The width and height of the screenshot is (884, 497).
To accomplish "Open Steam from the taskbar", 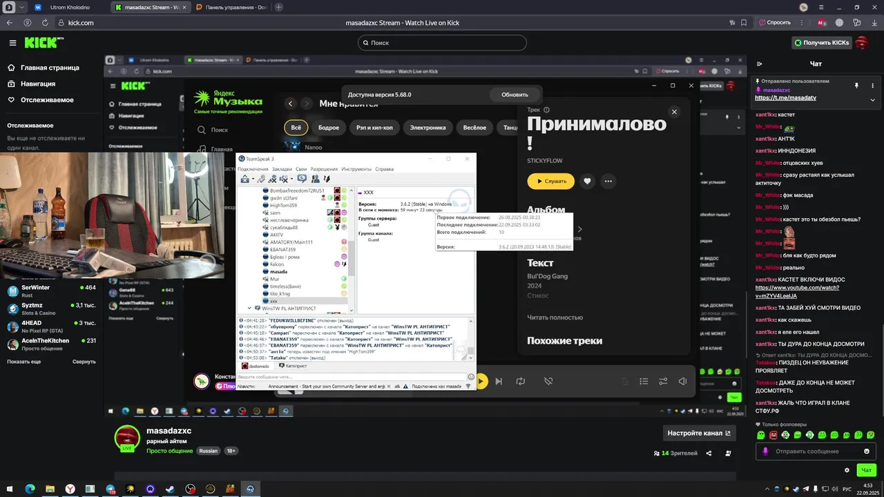I will point(170,489).
